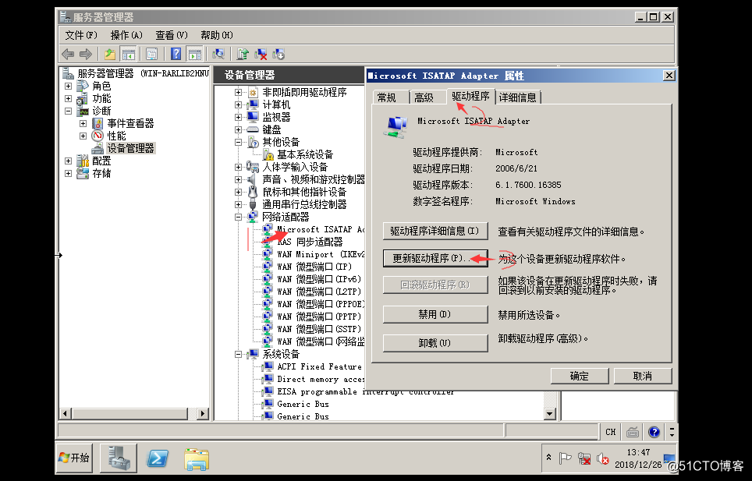Open the Windows Explorer taskbar icon
Viewport: 752px width, 481px height.
pos(197,459)
